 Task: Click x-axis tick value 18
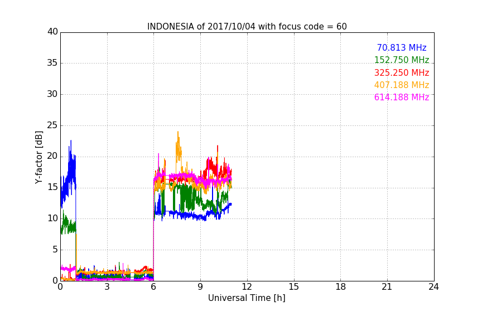341,287
